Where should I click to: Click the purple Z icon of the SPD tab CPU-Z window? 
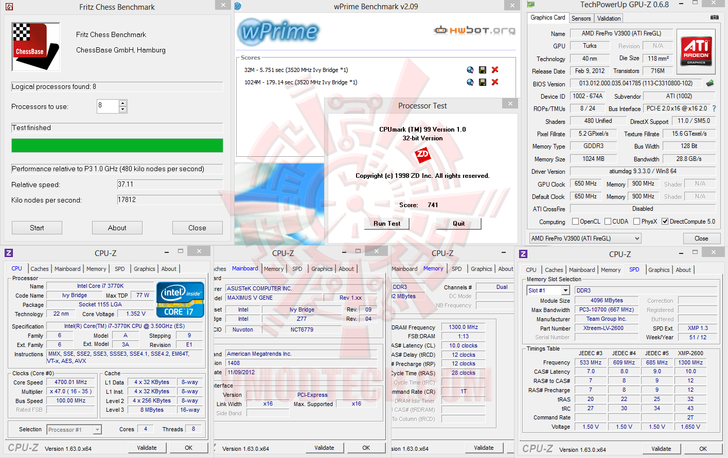point(523,254)
